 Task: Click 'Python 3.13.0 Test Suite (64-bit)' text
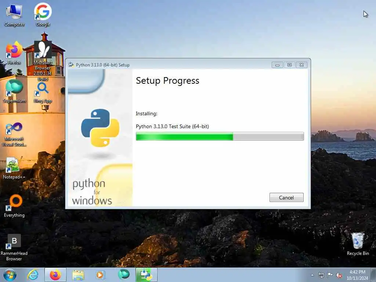pyautogui.click(x=172, y=126)
